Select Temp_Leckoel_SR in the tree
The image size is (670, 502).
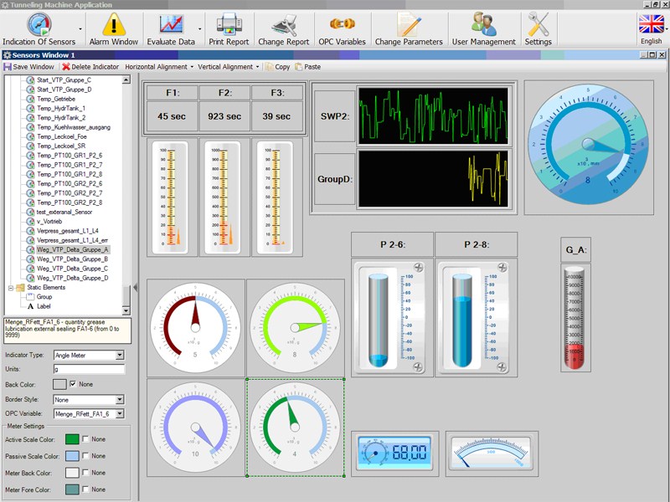click(61, 146)
